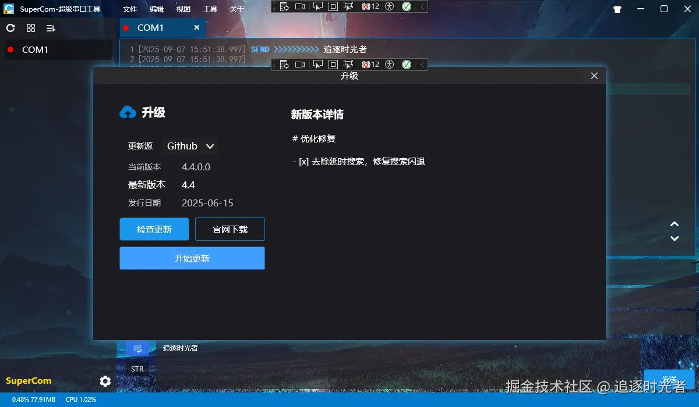Open settings gear beside SuperCom label
Viewport: 699px width, 407px height.
[105, 381]
